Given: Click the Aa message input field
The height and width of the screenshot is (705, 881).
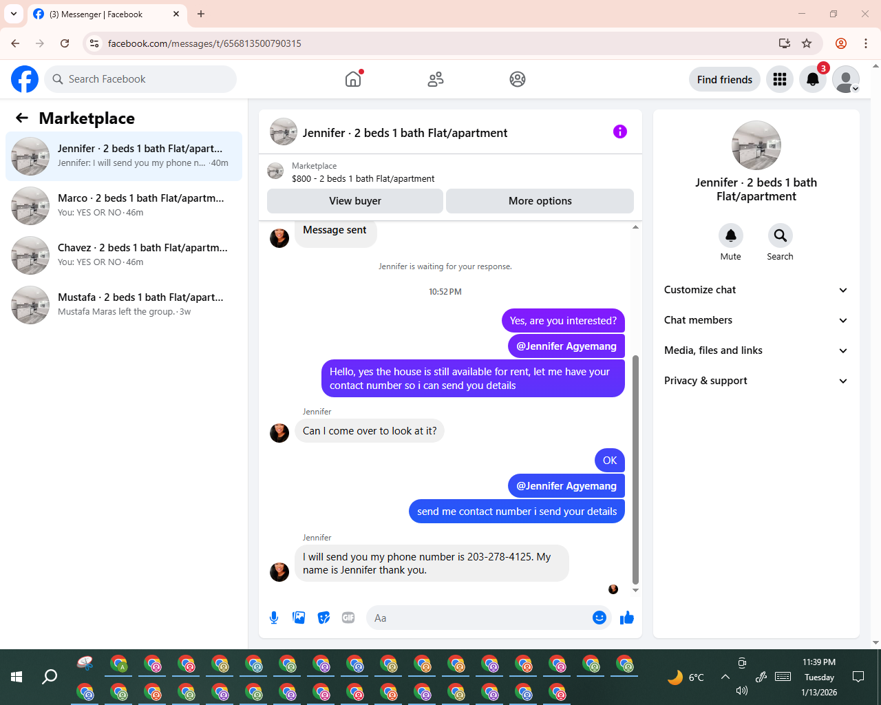Looking at the screenshot, I should [x=480, y=618].
